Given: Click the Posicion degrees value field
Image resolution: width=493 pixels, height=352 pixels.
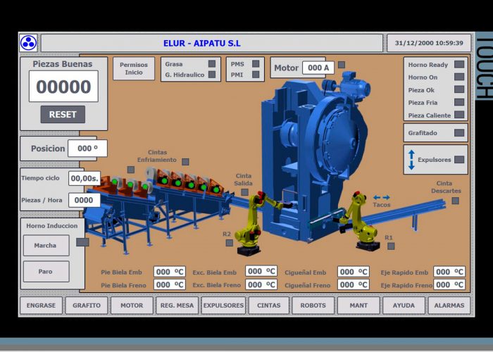Looking at the screenshot, I should [x=87, y=149].
